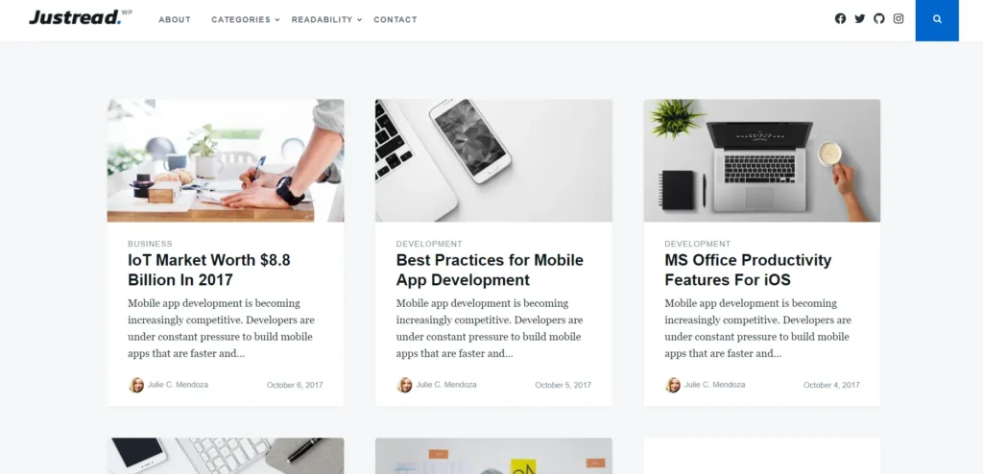This screenshot has height=474, width=983.
Task: Open the Contact menu item
Action: [x=395, y=19]
